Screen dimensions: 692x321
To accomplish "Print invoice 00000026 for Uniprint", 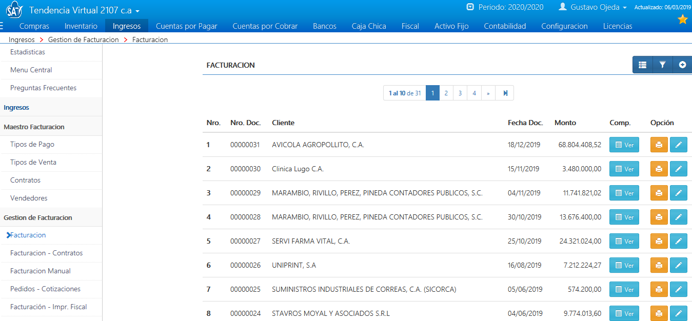I will 659,266.
